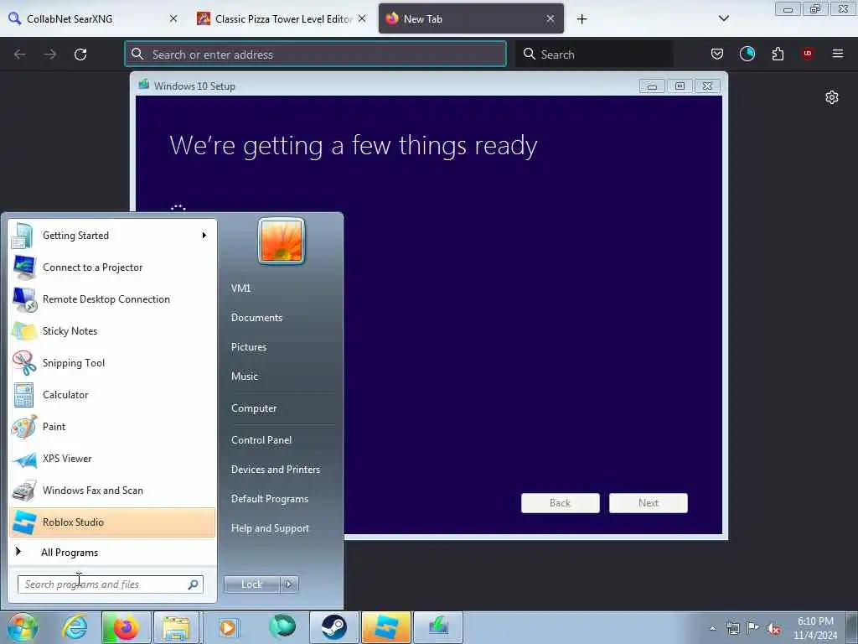Open Pictures from Start menu
This screenshot has width=858, height=644.
(x=249, y=347)
